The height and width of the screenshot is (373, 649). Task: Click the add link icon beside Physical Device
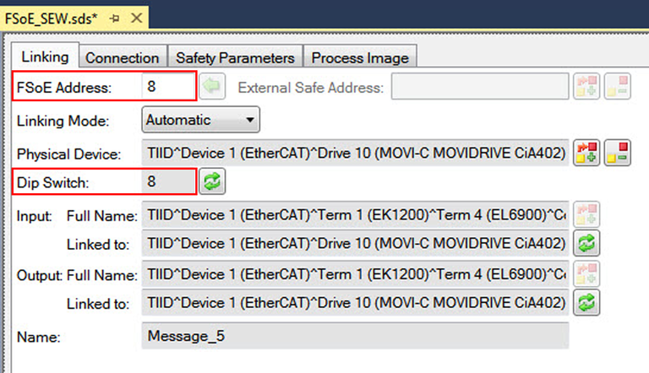[587, 153]
